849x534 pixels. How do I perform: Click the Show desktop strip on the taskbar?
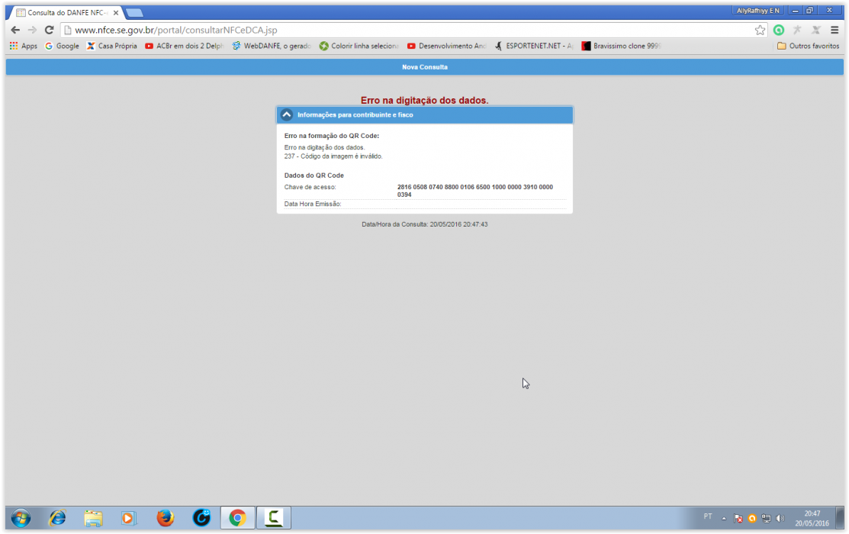tap(840, 518)
